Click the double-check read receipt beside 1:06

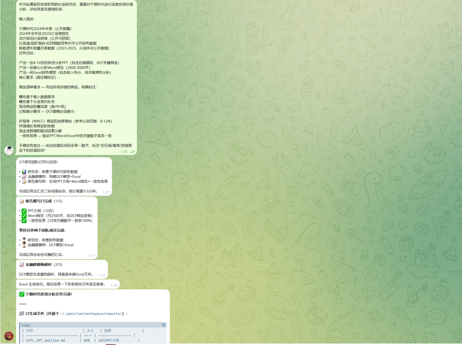[x=133, y=152]
